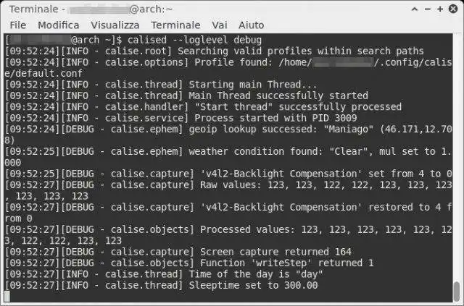Click the window title bar text

point(94,9)
